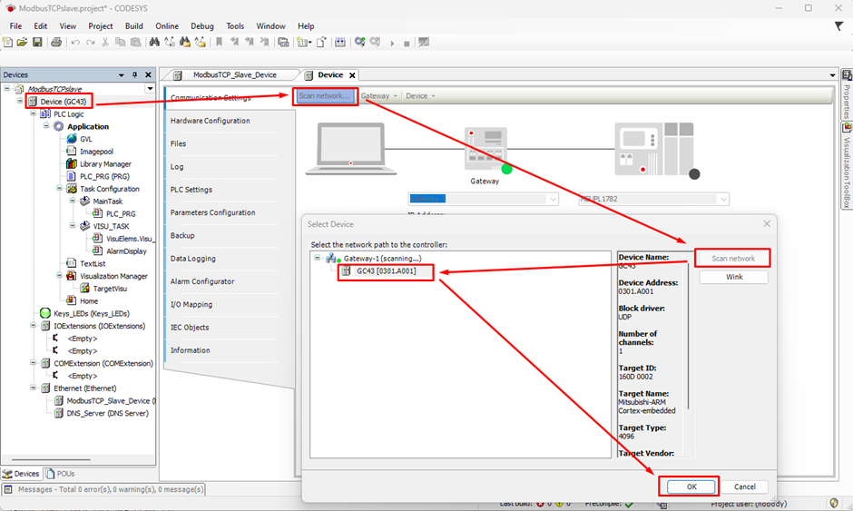Click the New file toolbar icon
The width and height of the screenshot is (853, 511).
pos(7,42)
